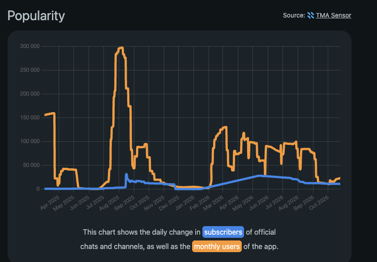
Task: Click the 150 000 y-axis label
Action: coord(30,118)
